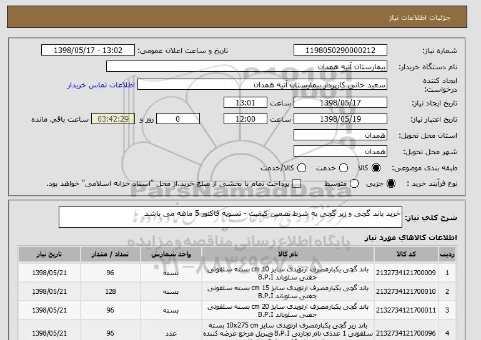Toggle the اسناد خزانه اسلامی payment checkbox
The image size is (481, 340).
click(x=297, y=183)
